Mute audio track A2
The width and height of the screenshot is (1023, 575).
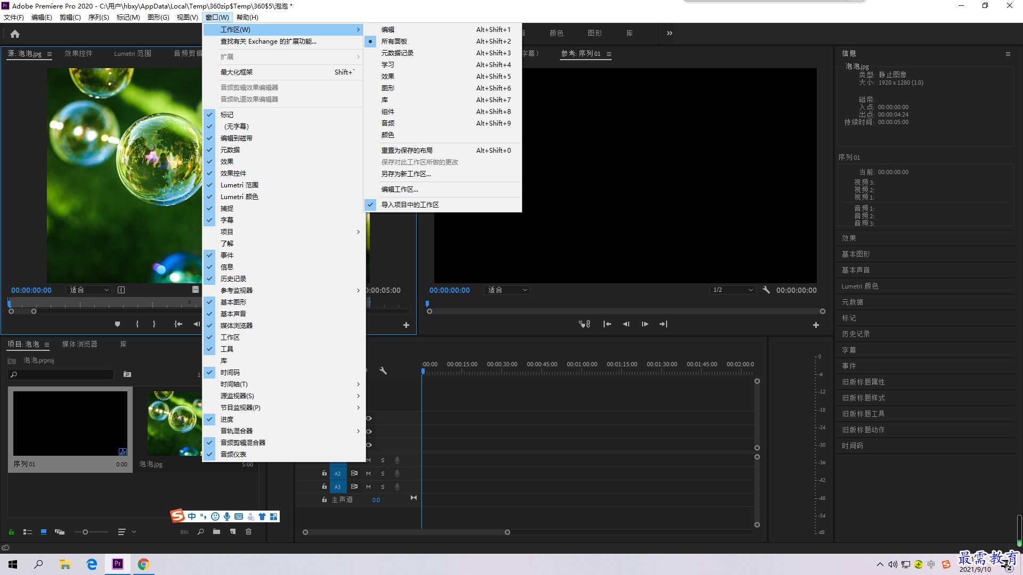pyautogui.click(x=368, y=473)
